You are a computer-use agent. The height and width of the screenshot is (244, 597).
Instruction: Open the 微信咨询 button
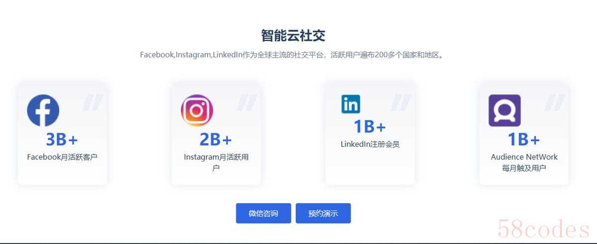tap(263, 213)
